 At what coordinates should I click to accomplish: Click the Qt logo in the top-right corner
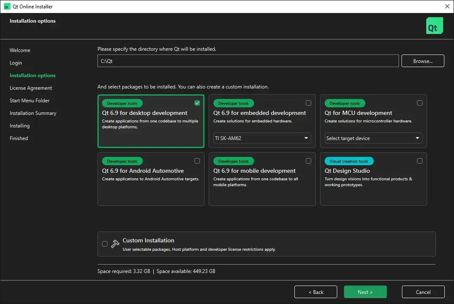434,25
